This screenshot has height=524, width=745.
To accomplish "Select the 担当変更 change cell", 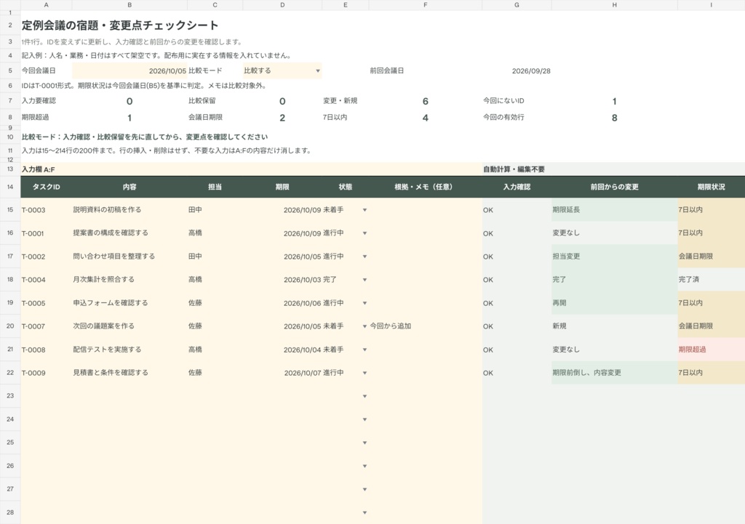I will tap(614, 257).
